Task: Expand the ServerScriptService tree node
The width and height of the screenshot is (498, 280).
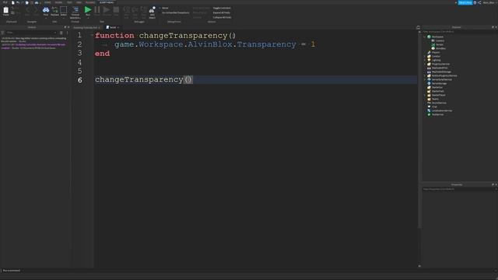Action: pyautogui.click(x=425, y=79)
